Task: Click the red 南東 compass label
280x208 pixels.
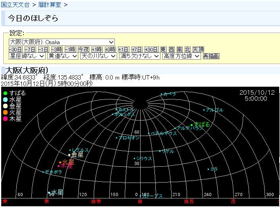Action: coord(96,202)
